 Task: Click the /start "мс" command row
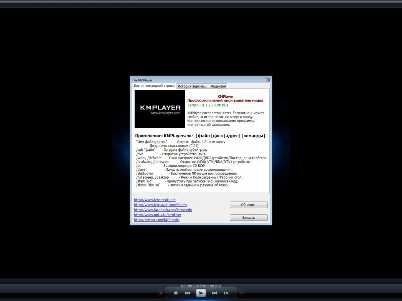pyautogui.click(x=187, y=181)
